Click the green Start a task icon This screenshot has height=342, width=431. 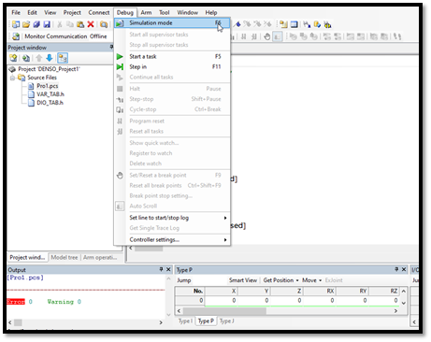[x=120, y=57]
